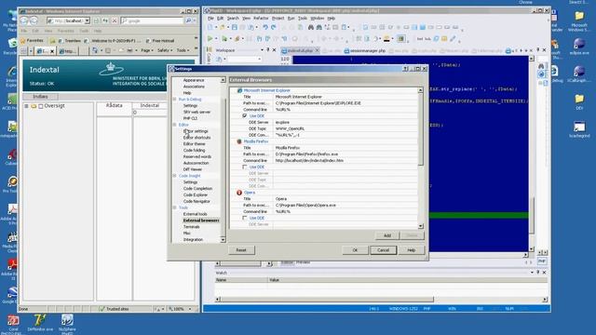Click the External Browsers list vertical scrollbar thumb
The image size is (596, 335).
420,129
